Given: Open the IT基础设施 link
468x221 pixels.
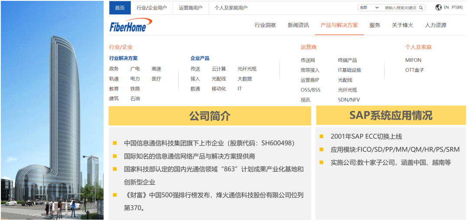Looking at the screenshot, I should point(350,70).
